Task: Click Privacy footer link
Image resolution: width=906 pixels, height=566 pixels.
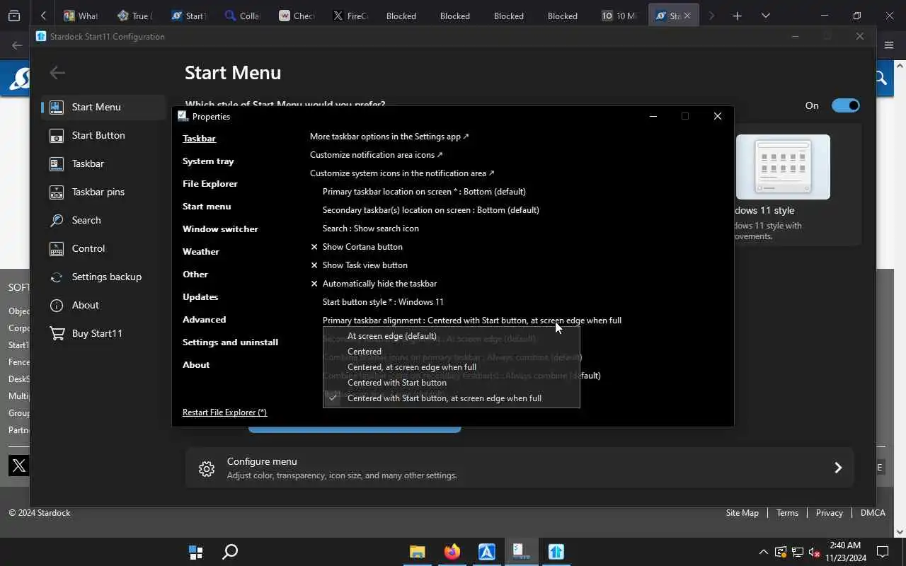Action: point(829,513)
